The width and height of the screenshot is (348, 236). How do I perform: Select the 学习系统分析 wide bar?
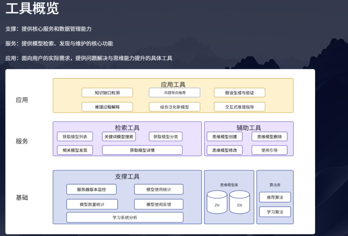(x=125, y=217)
